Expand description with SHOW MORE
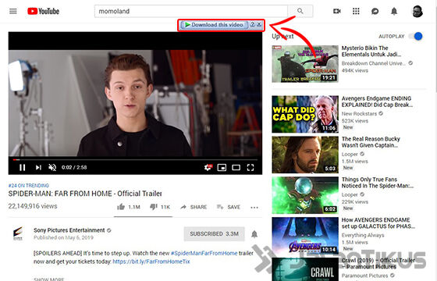Image resolution: width=437 pixels, height=281 pixels. [49, 279]
